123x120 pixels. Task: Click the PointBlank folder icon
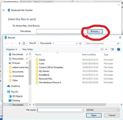pyautogui.click(x=37, y=75)
